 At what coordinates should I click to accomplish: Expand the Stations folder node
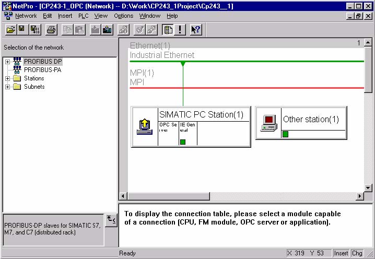click(x=7, y=78)
